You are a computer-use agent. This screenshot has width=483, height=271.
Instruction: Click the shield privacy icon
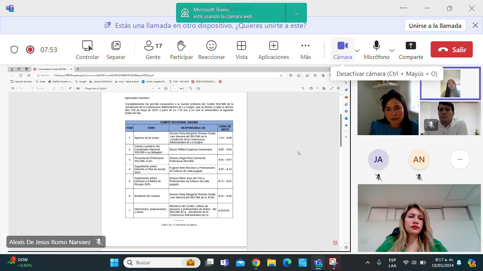[x=14, y=50]
